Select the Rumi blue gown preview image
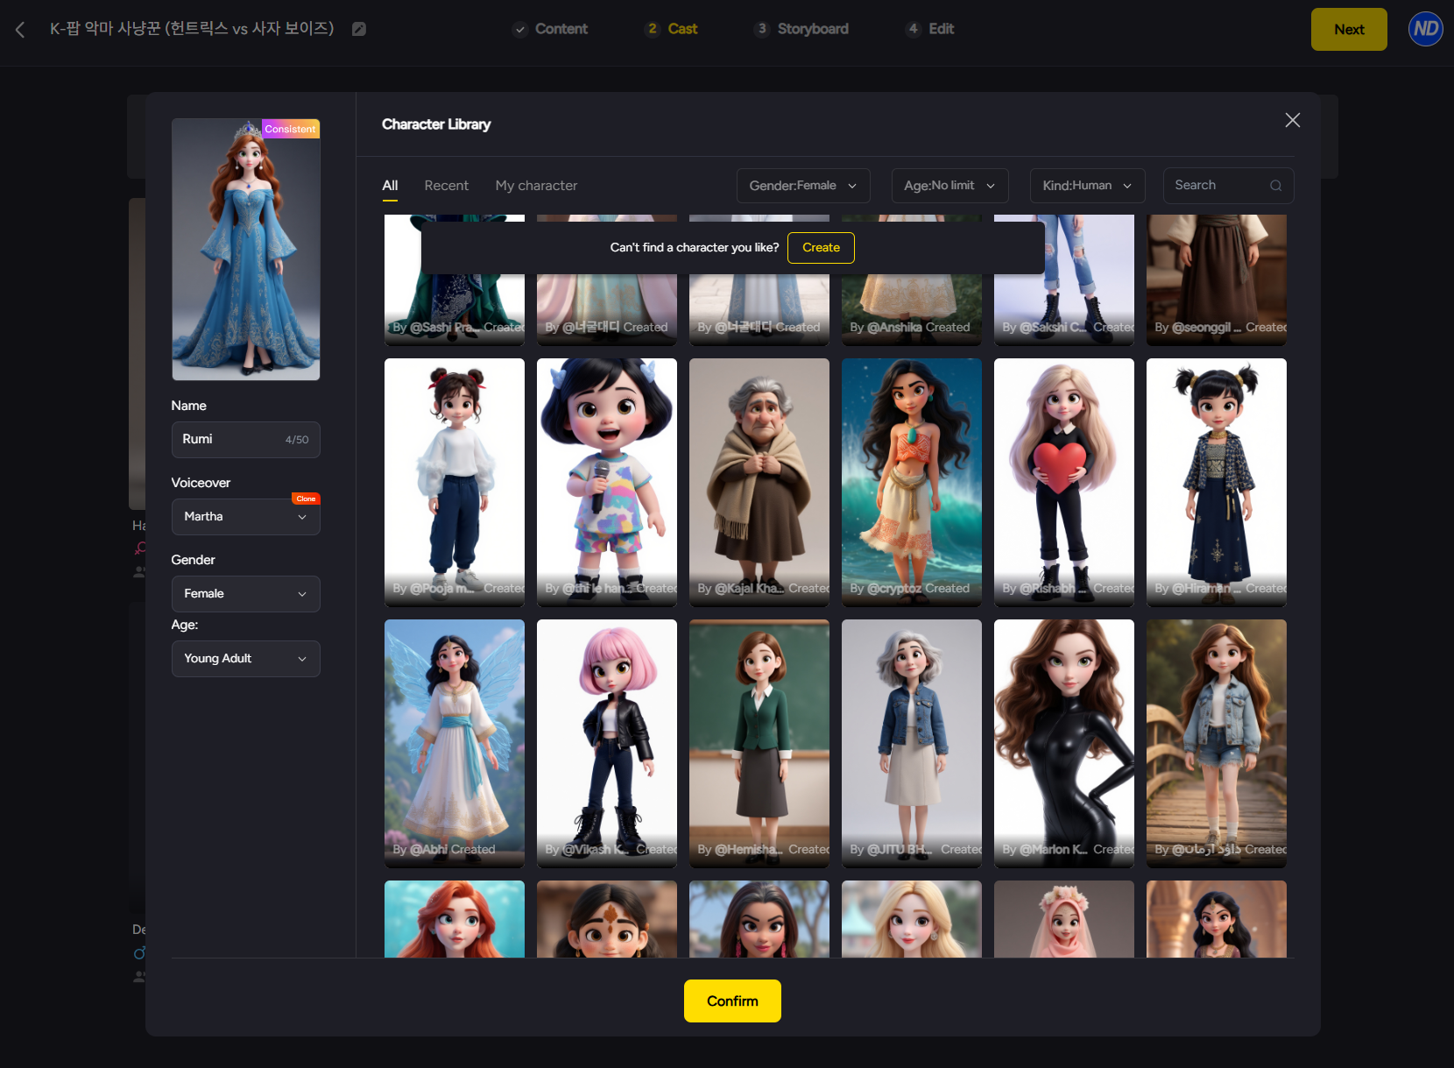Image resolution: width=1454 pixels, height=1068 pixels. pos(246,250)
